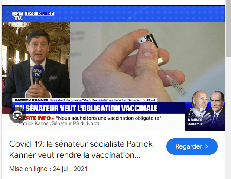Open Google Lens search icon on thumbnail

[x=17, y=115]
